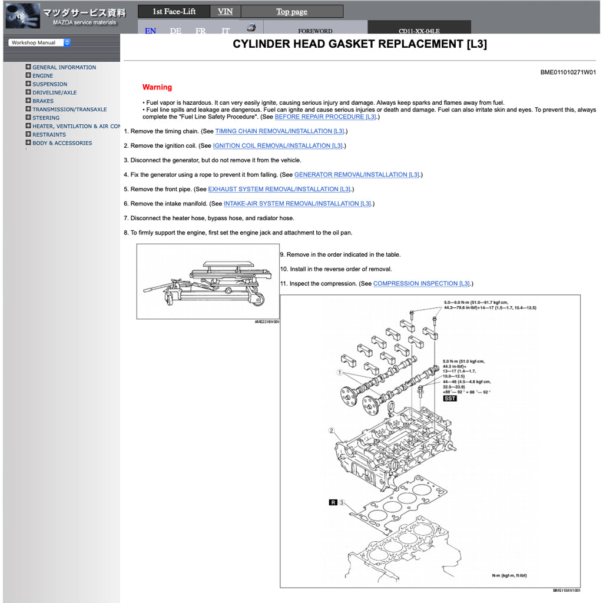This screenshot has width=603, height=603.
Task: Expand the BODY & ACCESSORIES category
Action: [x=28, y=143]
